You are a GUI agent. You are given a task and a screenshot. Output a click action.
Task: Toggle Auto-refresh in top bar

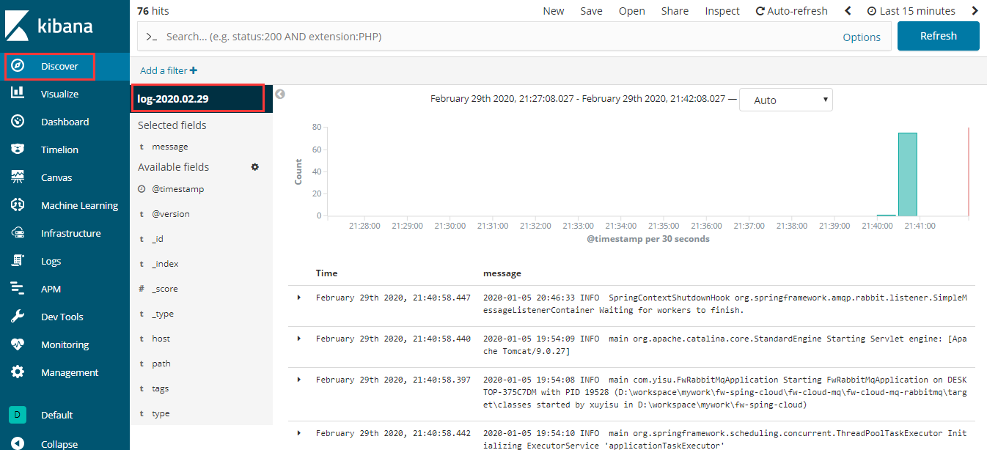[791, 11]
